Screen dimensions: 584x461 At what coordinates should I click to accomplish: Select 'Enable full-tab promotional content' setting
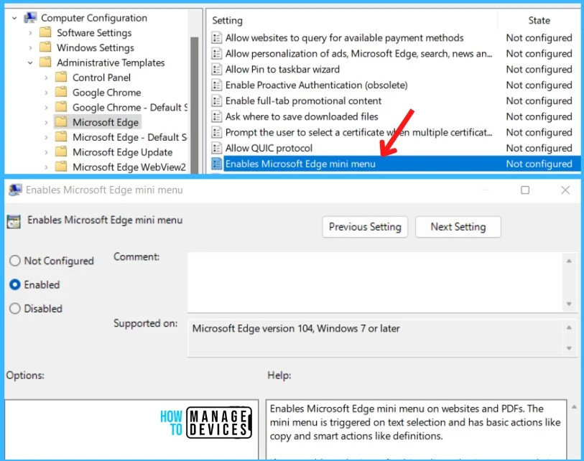(x=303, y=101)
